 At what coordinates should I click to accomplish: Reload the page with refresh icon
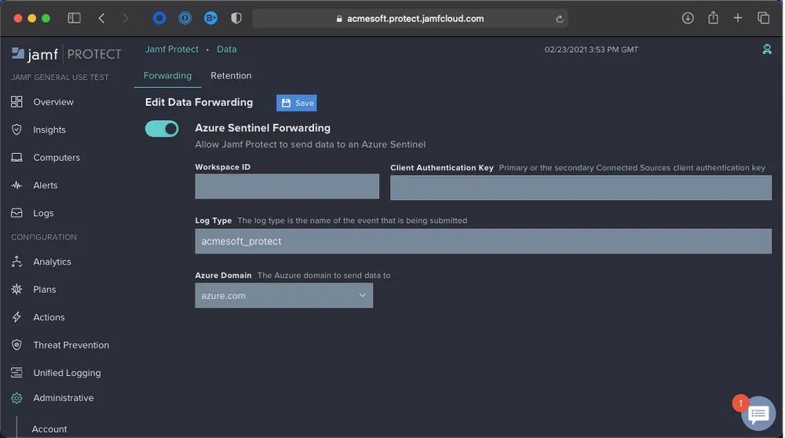pyautogui.click(x=559, y=19)
